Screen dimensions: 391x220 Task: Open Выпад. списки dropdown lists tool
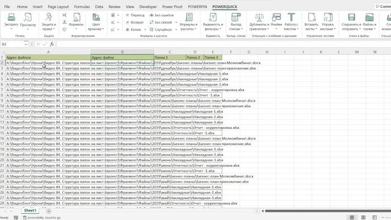tap(236, 22)
